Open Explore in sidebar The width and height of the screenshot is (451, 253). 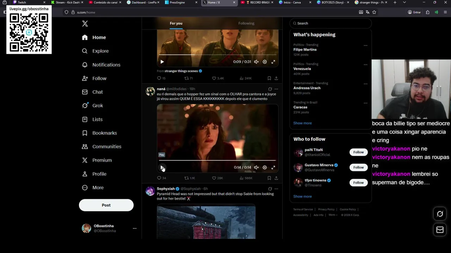point(95,51)
